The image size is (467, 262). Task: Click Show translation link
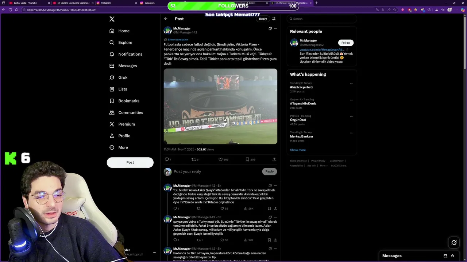[x=178, y=40]
